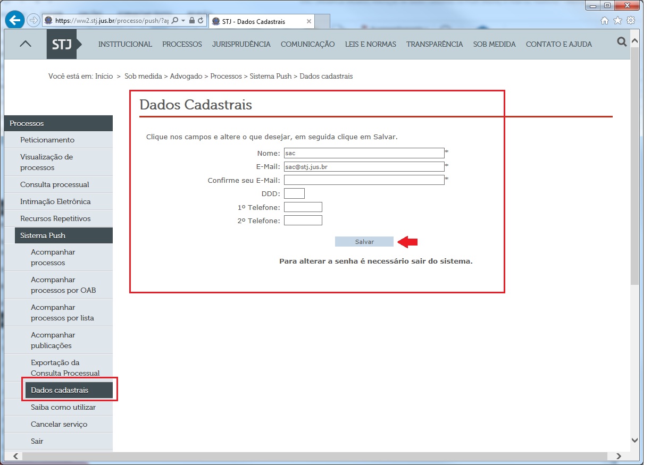Open the site search magnifier icon

pos(622,42)
